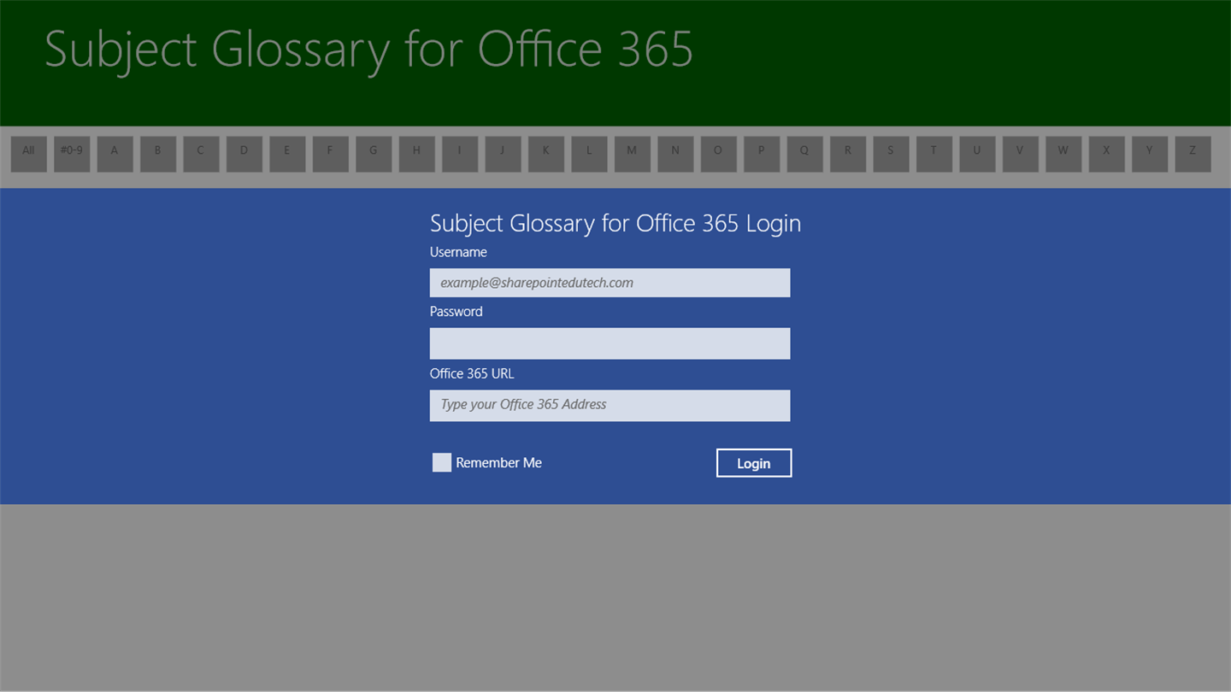Screen dimensions: 1231x692
Task: Choose the letter Z tile
Action: pos(1193,154)
